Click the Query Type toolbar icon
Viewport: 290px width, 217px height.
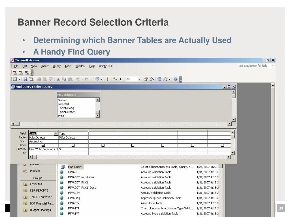97,79
